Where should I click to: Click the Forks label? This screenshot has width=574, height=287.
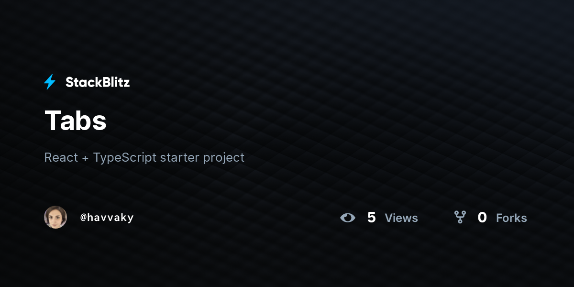pos(511,218)
